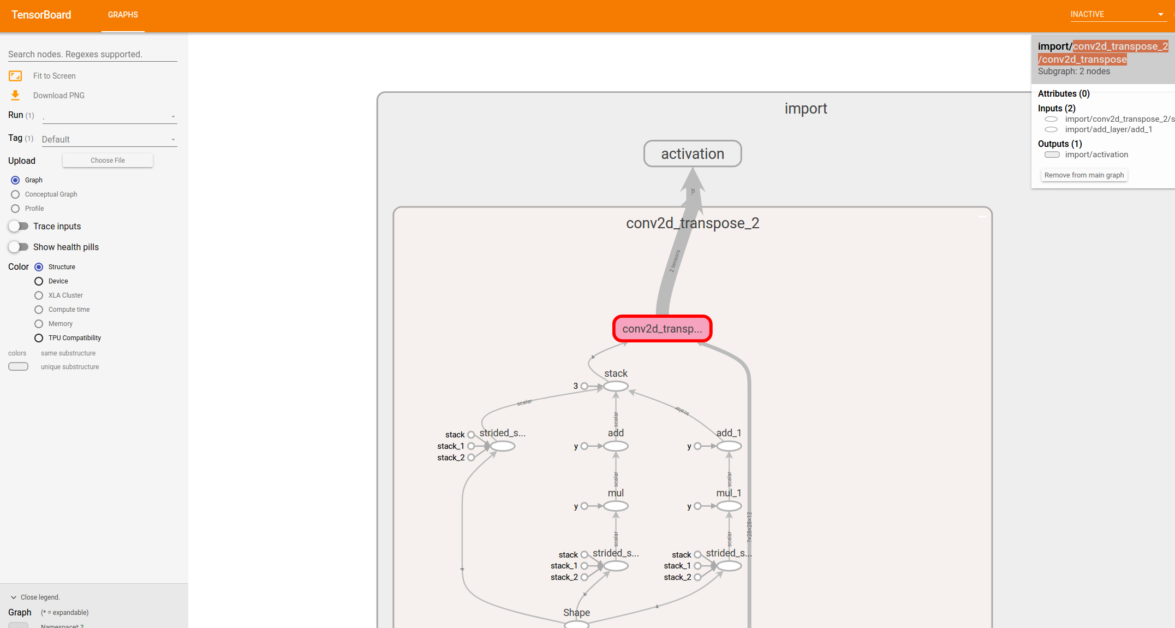Click the Download PNG icon
The image size is (1175, 628).
coord(15,96)
